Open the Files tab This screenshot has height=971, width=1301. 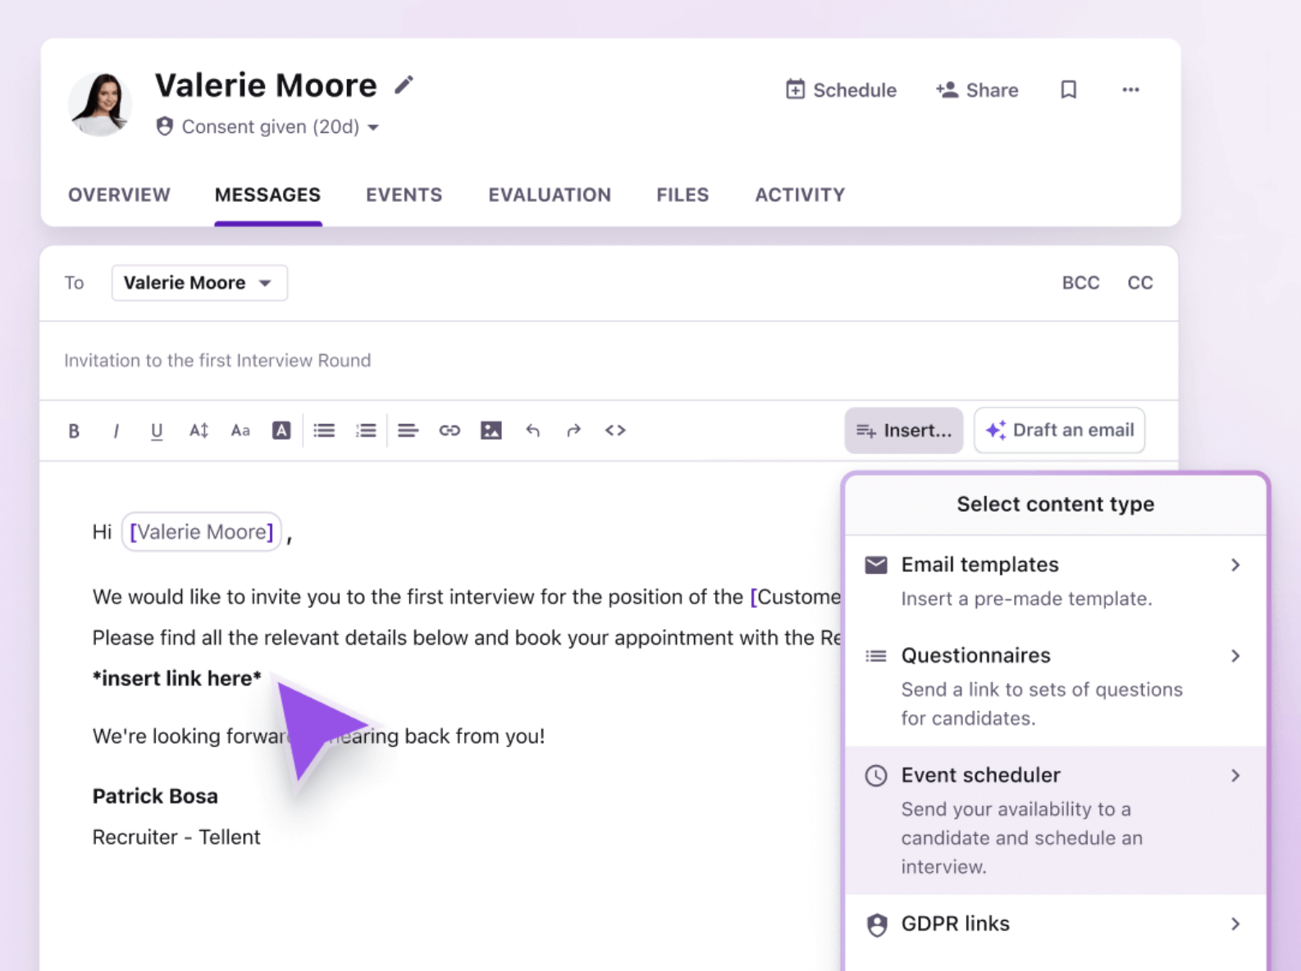coord(682,195)
